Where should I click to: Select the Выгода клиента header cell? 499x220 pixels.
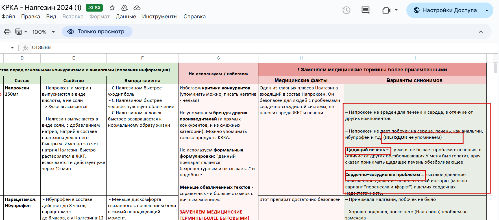click(142, 80)
